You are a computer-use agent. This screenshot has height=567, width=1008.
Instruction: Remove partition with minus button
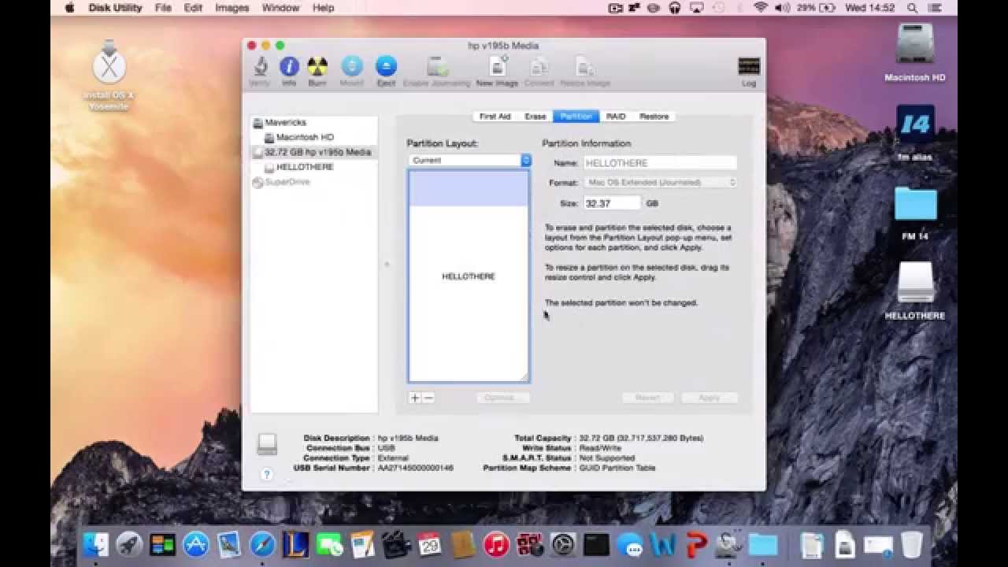[428, 398]
